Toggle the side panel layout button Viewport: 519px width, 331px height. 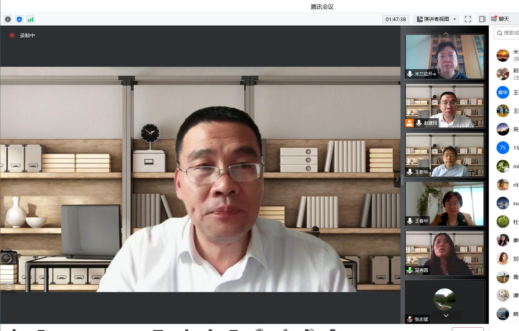482,19
